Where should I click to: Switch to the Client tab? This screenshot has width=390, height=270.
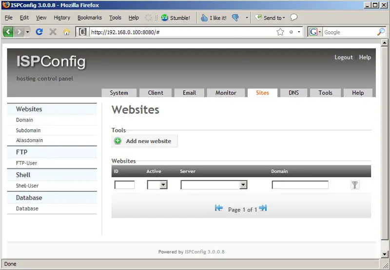pyautogui.click(x=156, y=93)
